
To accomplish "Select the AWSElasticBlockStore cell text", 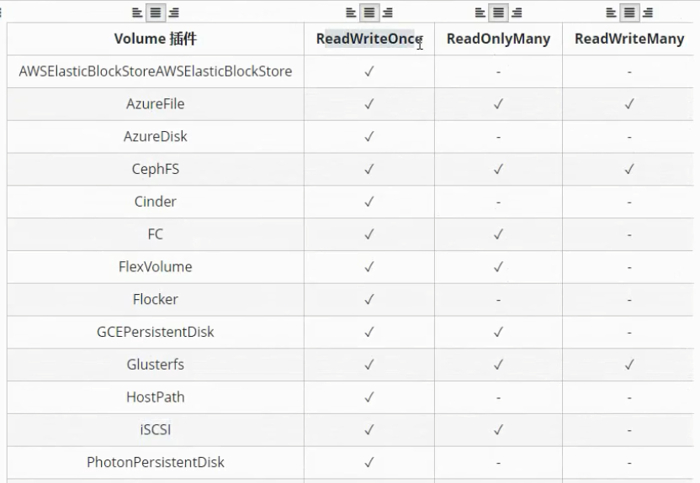I will click(156, 71).
